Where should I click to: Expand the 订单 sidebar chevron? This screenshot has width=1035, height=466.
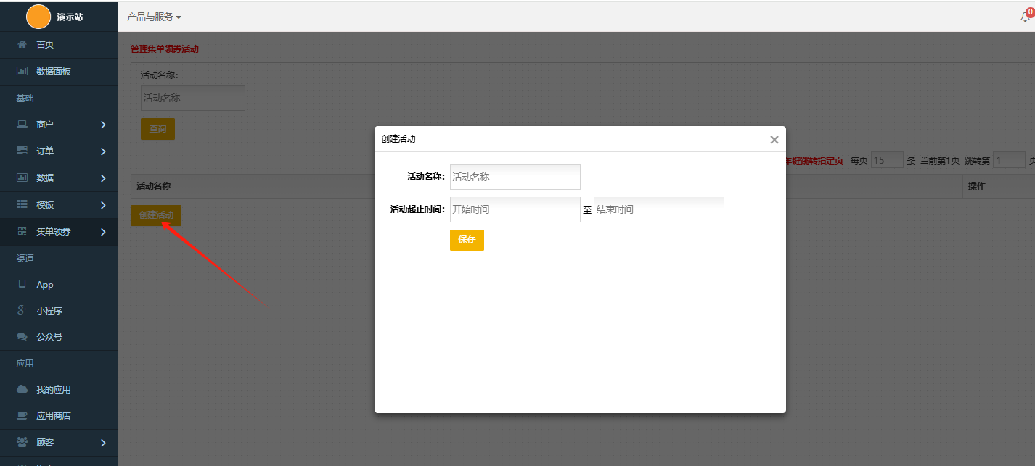tap(103, 151)
